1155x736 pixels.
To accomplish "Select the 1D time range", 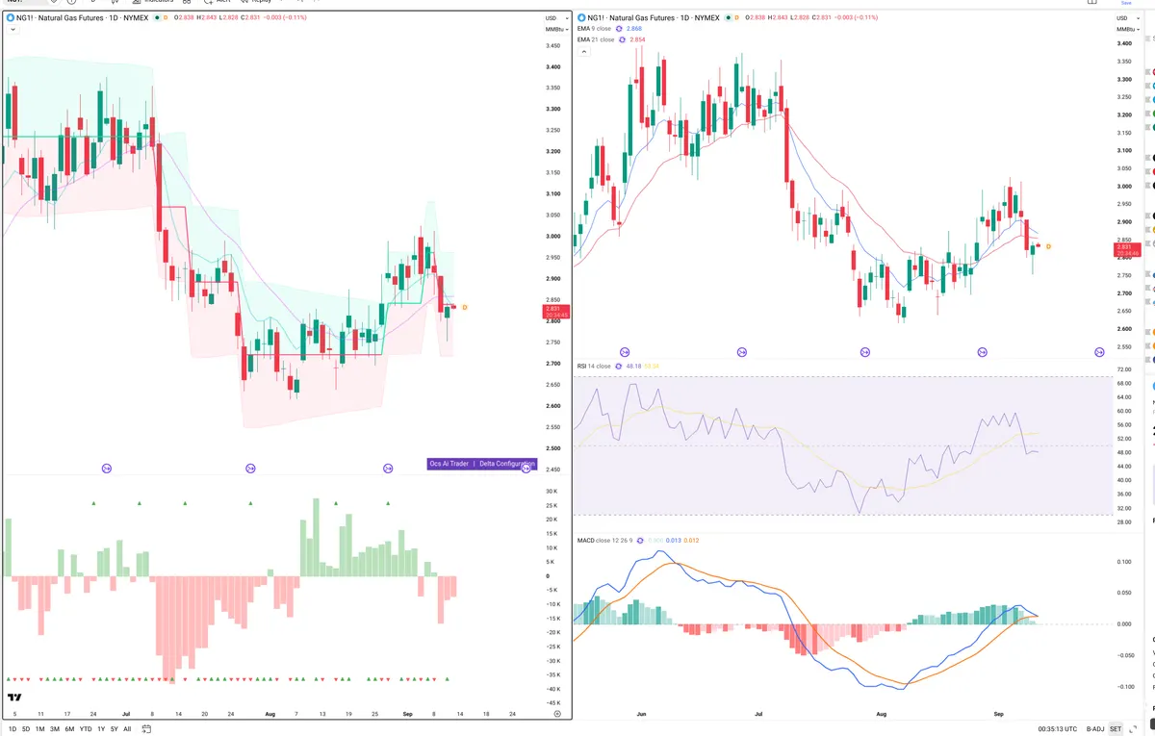I will 11,729.
